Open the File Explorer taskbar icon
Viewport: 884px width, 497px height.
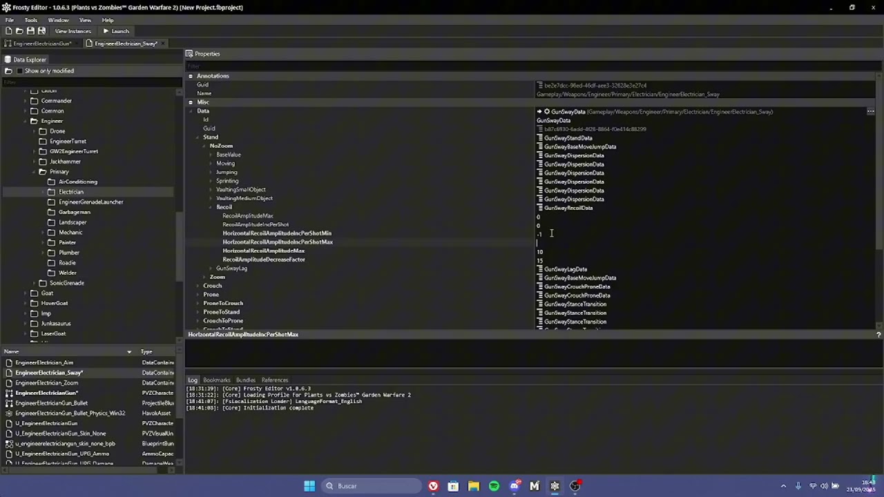474,486
